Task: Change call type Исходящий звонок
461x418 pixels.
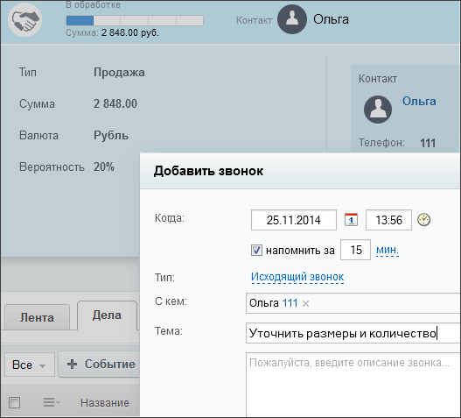Action: tap(297, 277)
